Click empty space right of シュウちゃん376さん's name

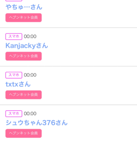click(x=102, y=123)
